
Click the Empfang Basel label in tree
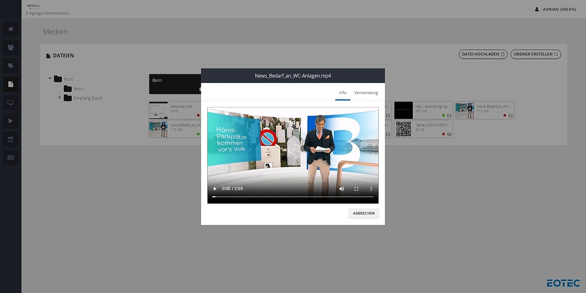click(88, 98)
